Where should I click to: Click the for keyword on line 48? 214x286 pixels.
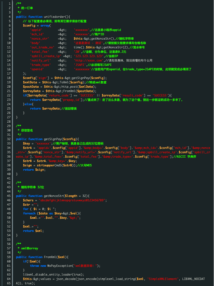26,209
